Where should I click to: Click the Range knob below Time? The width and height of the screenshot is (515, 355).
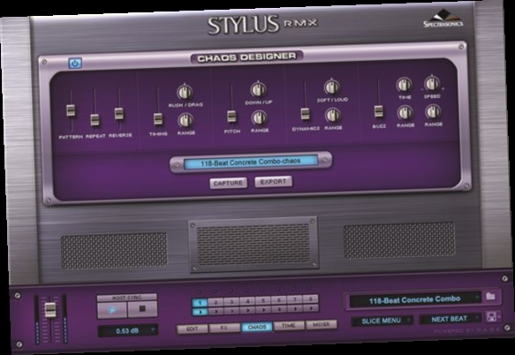tap(405, 113)
